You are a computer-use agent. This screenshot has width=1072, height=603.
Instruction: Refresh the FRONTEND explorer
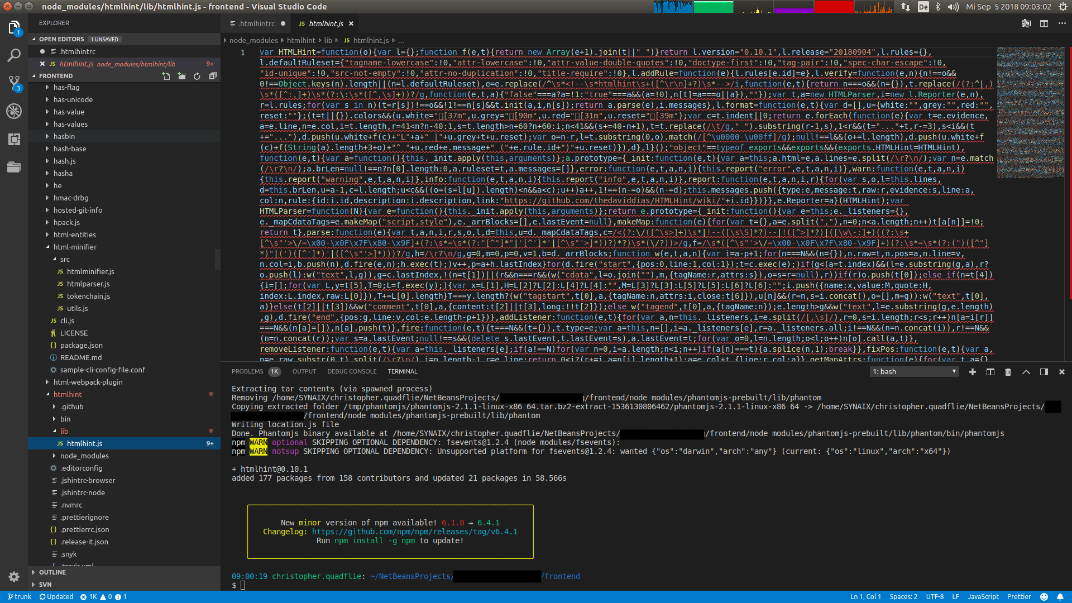[x=197, y=76]
